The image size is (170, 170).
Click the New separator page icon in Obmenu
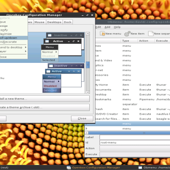coord(150,34)
